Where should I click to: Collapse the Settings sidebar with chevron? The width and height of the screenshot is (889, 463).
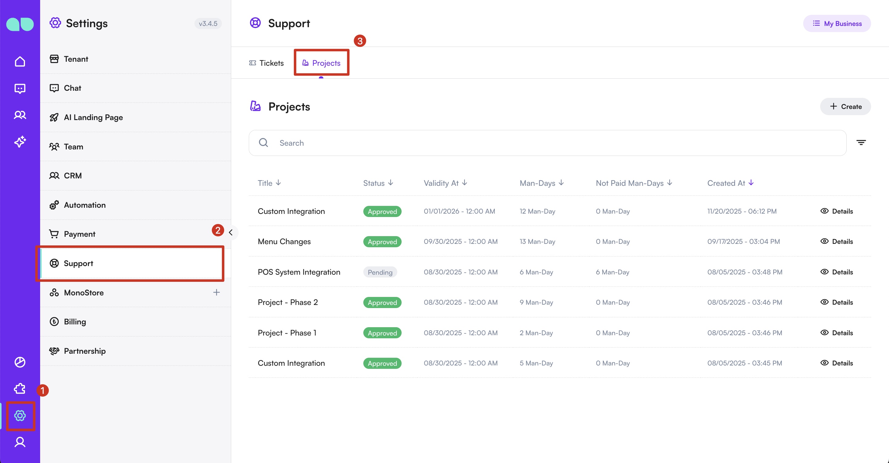tap(231, 232)
